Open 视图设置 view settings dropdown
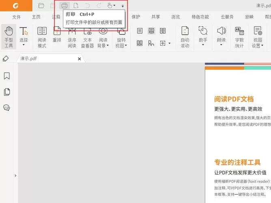271x203 pixels. [x=258, y=37]
